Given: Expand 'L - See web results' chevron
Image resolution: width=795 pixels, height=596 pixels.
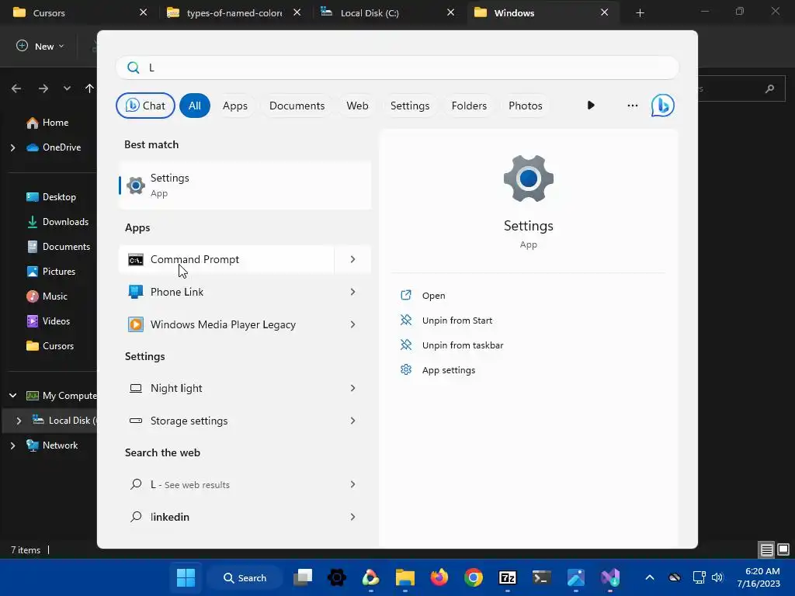Looking at the screenshot, I should (353, 484).
